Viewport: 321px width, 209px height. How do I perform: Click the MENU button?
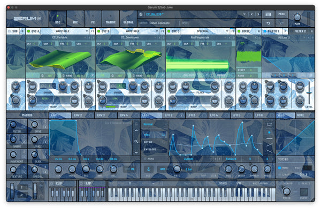281,14
